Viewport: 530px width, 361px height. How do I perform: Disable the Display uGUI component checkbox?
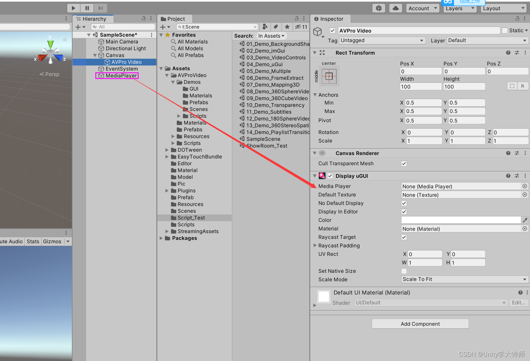click(x=330, y=176)
